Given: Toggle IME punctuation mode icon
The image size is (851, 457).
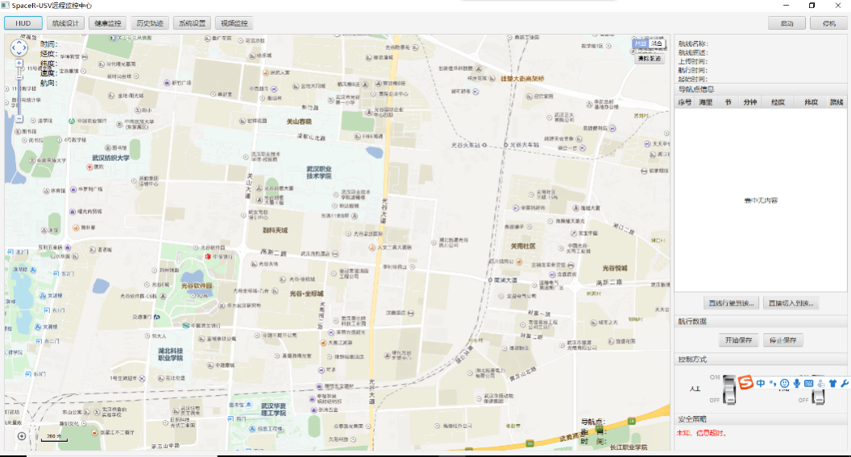Looking at the screenshot, I should tap(772, 383).
